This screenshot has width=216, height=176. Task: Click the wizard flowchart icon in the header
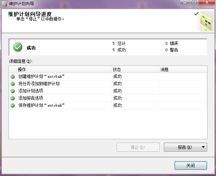coord(206,22)
